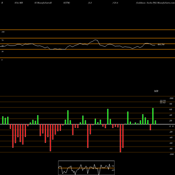Click the mini chart thumbnail at bottom
175x175 pixels.
(x=86, y=168)
